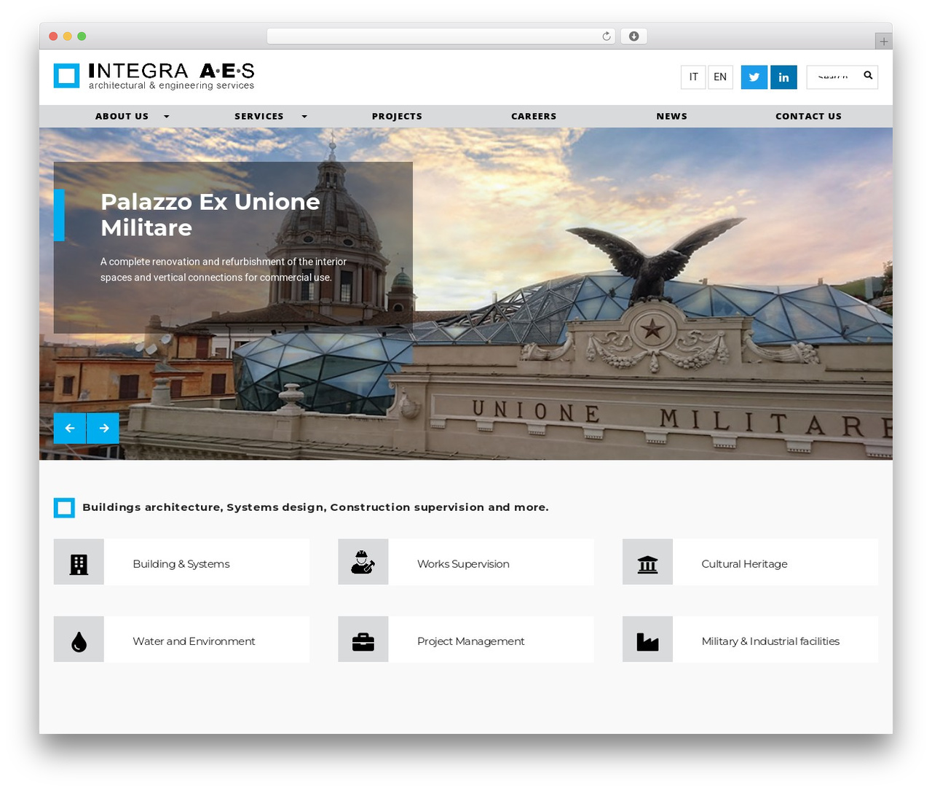Click the Buildings architecture tagline text
The height and width of the screenshot is (790, 932).
click(315, 507)
